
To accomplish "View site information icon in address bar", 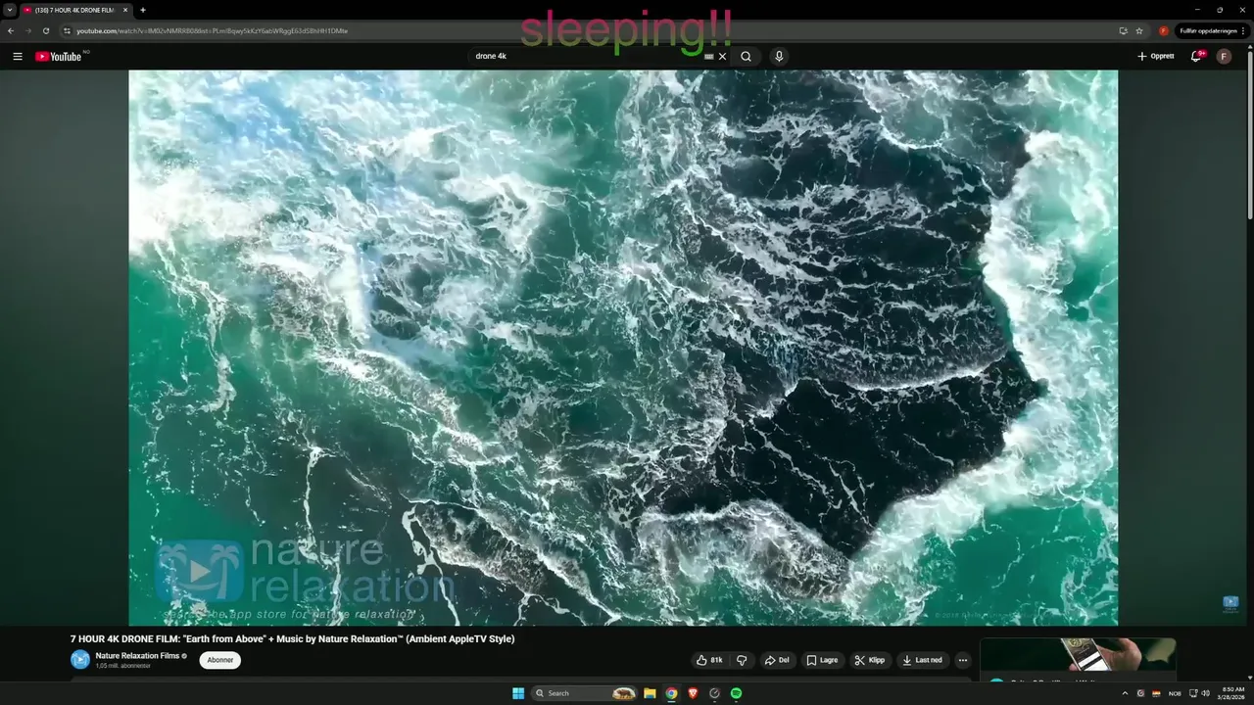I will 67,30.
